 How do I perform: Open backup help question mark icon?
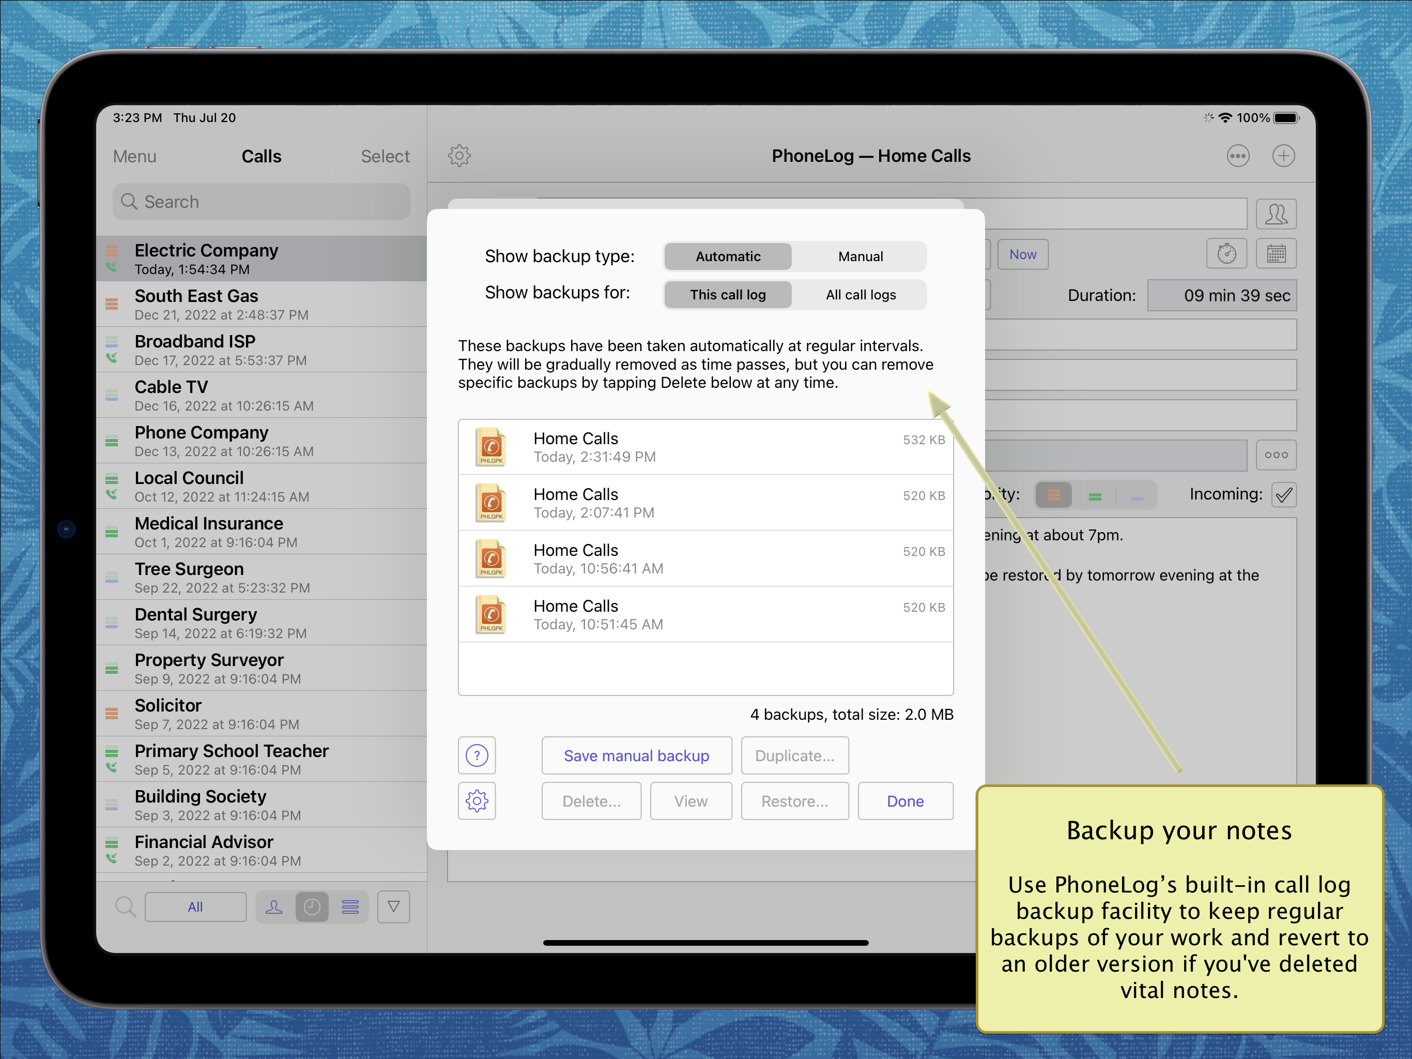point(477,755)
